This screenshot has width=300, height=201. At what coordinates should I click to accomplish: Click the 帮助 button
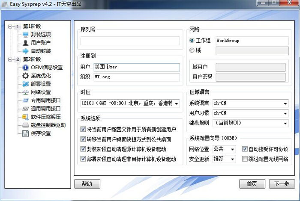pyautogui.click(x=87, y=184)
